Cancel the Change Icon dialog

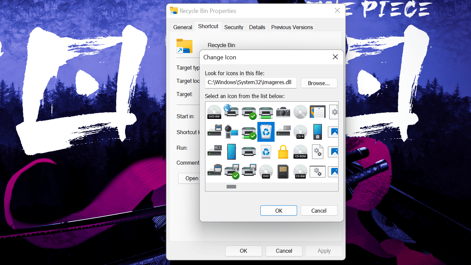[x=319, y=211]
